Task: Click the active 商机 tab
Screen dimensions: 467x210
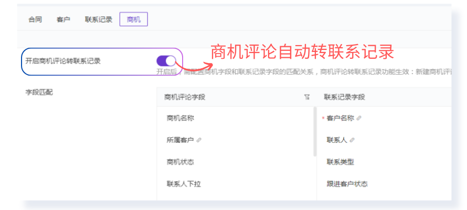Action: coord(134,20)
